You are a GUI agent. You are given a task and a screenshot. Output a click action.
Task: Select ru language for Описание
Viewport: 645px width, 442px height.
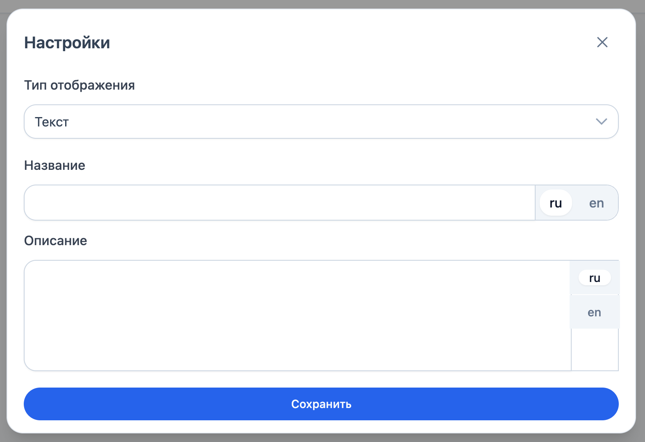tap(595, 278)
